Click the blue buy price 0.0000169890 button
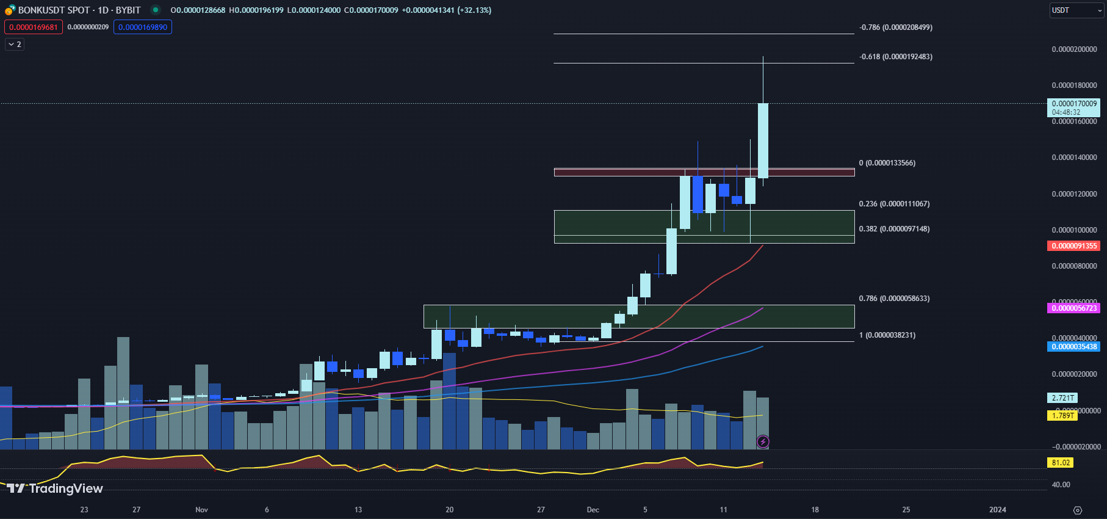The height and width of the screenshot is (519, 1107). click(143, 27)
